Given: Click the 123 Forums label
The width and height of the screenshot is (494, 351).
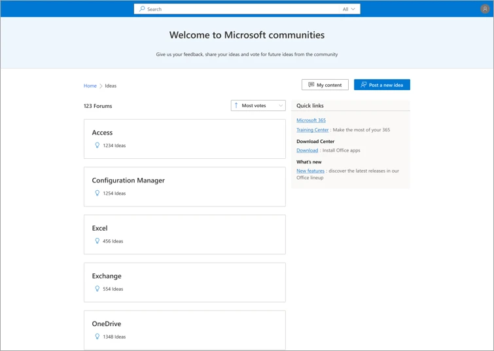Looking at the screenshot, I should click(x=97, y=106).
